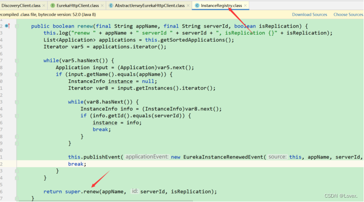
Task: Click the Choose Sources link
Action: (x=348, y=14)
